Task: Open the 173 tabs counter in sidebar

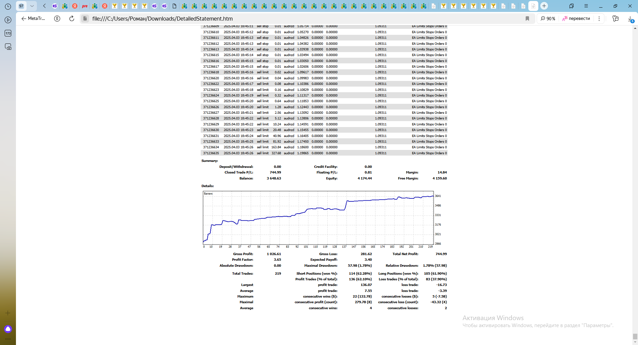Action: [x=8, y=33]
